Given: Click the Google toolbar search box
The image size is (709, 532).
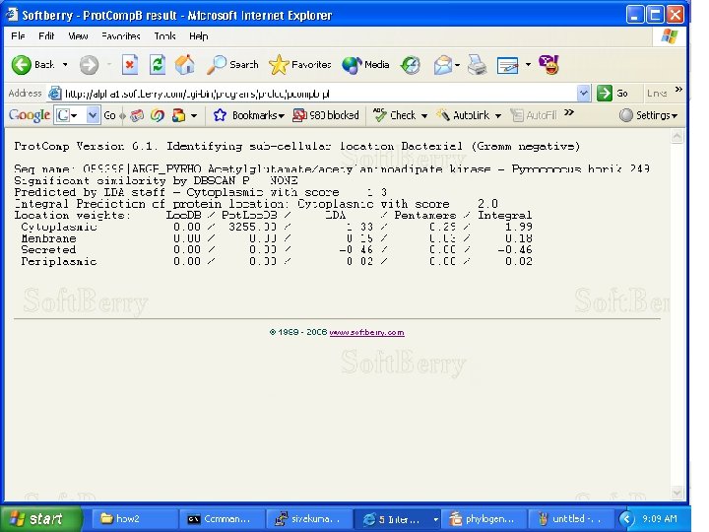Looking at the screenshot, I should coord(70,115).
